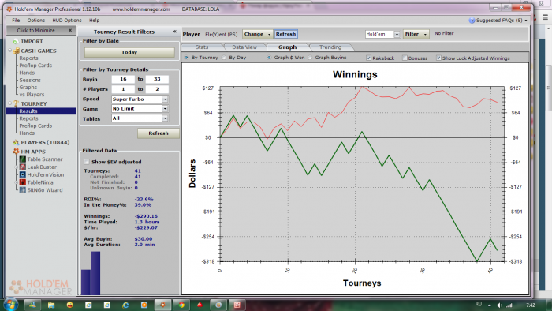The height and width of the screenshot is (311, 552).
Task: Click the PLAYERS (10844) people icon
Action: click(x=16, y=142)
